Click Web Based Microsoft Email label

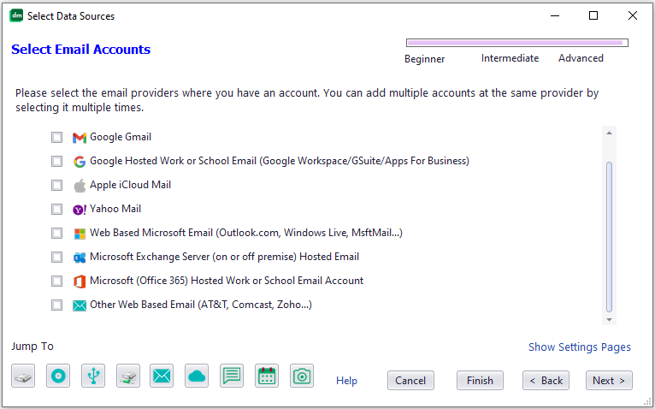tap(246, 233)
